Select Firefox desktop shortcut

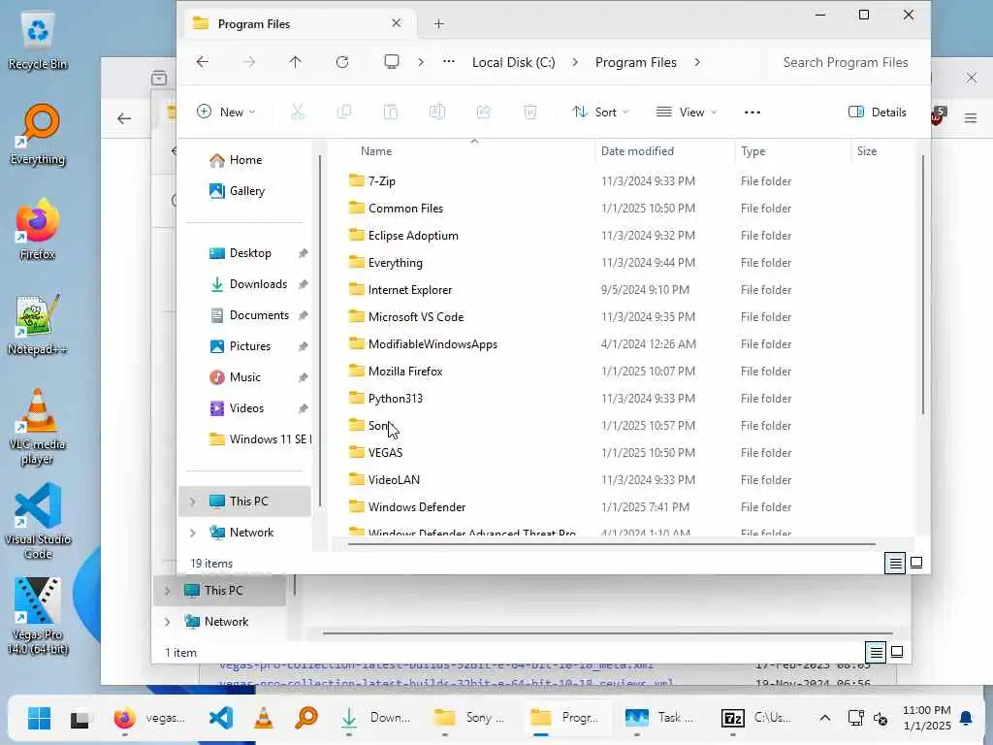click(x=38, y=229)
